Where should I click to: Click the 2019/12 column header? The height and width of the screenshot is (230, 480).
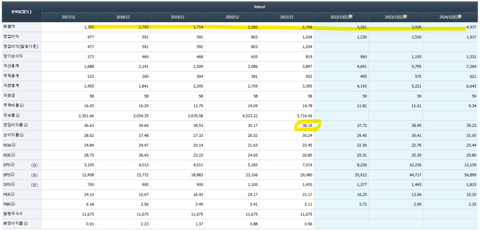[177, 17]
